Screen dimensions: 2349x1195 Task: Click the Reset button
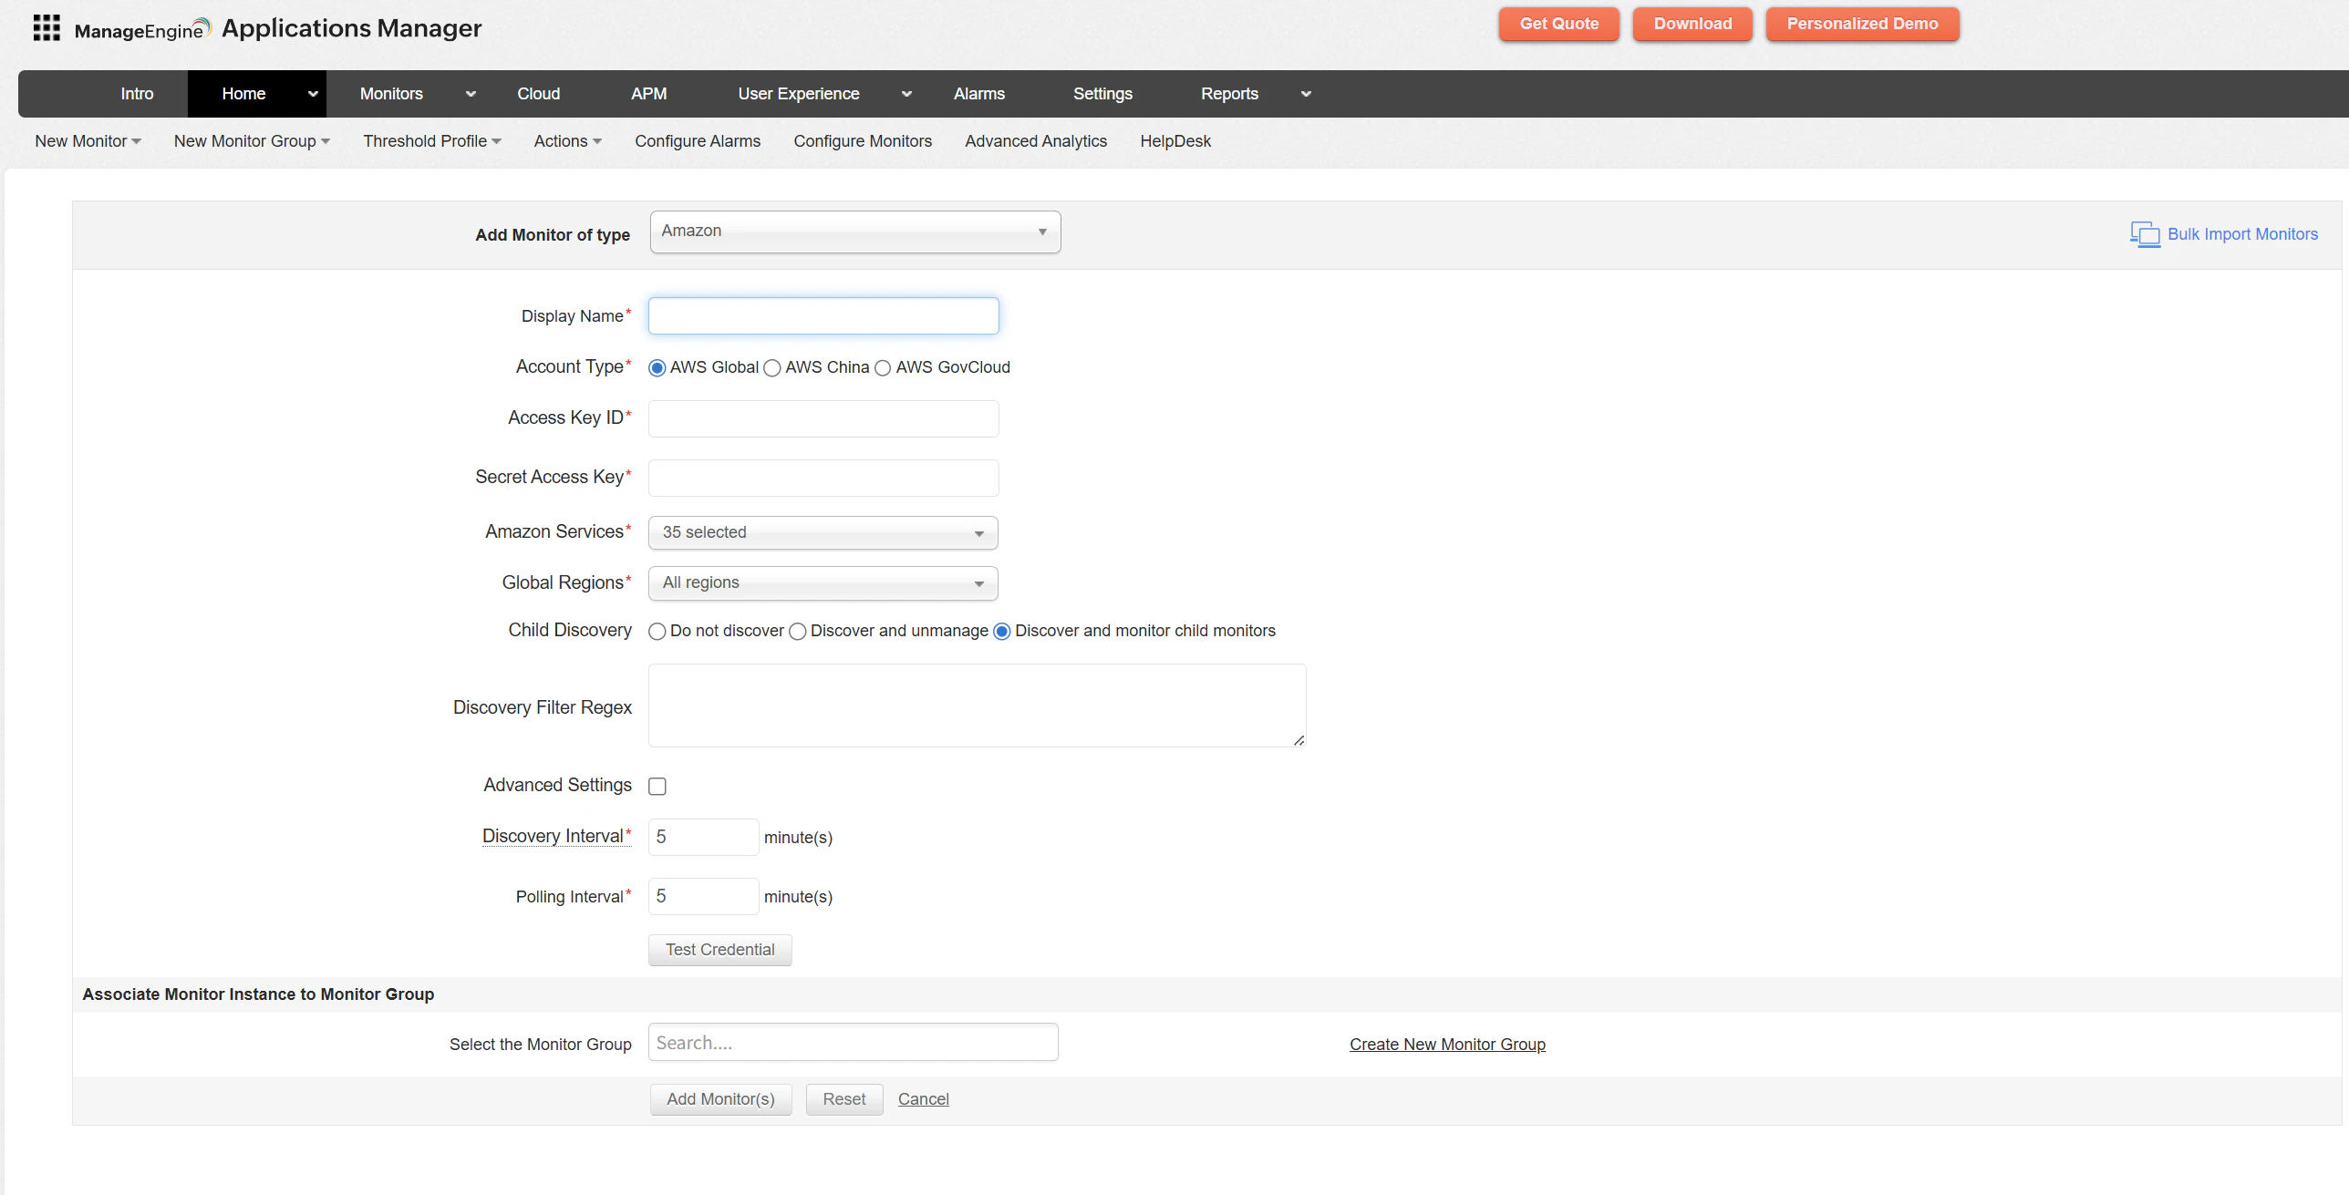click(844, 1099)
